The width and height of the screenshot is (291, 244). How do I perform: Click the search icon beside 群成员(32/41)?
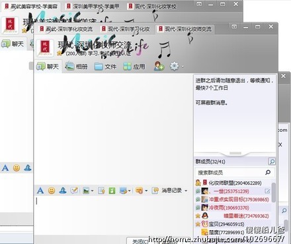tap(272, 162)
